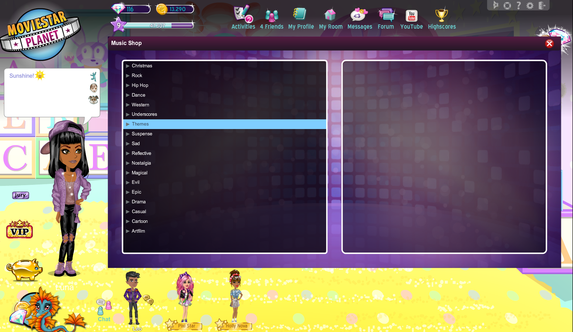
Task: Open the VIP badge
Action: (20, 230)
